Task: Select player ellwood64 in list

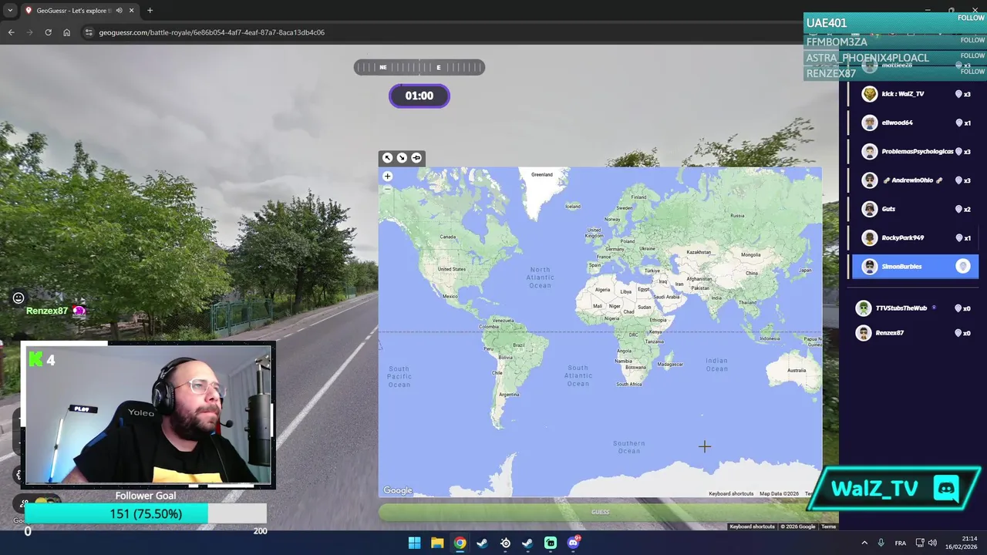Action: tap(916, 123)
